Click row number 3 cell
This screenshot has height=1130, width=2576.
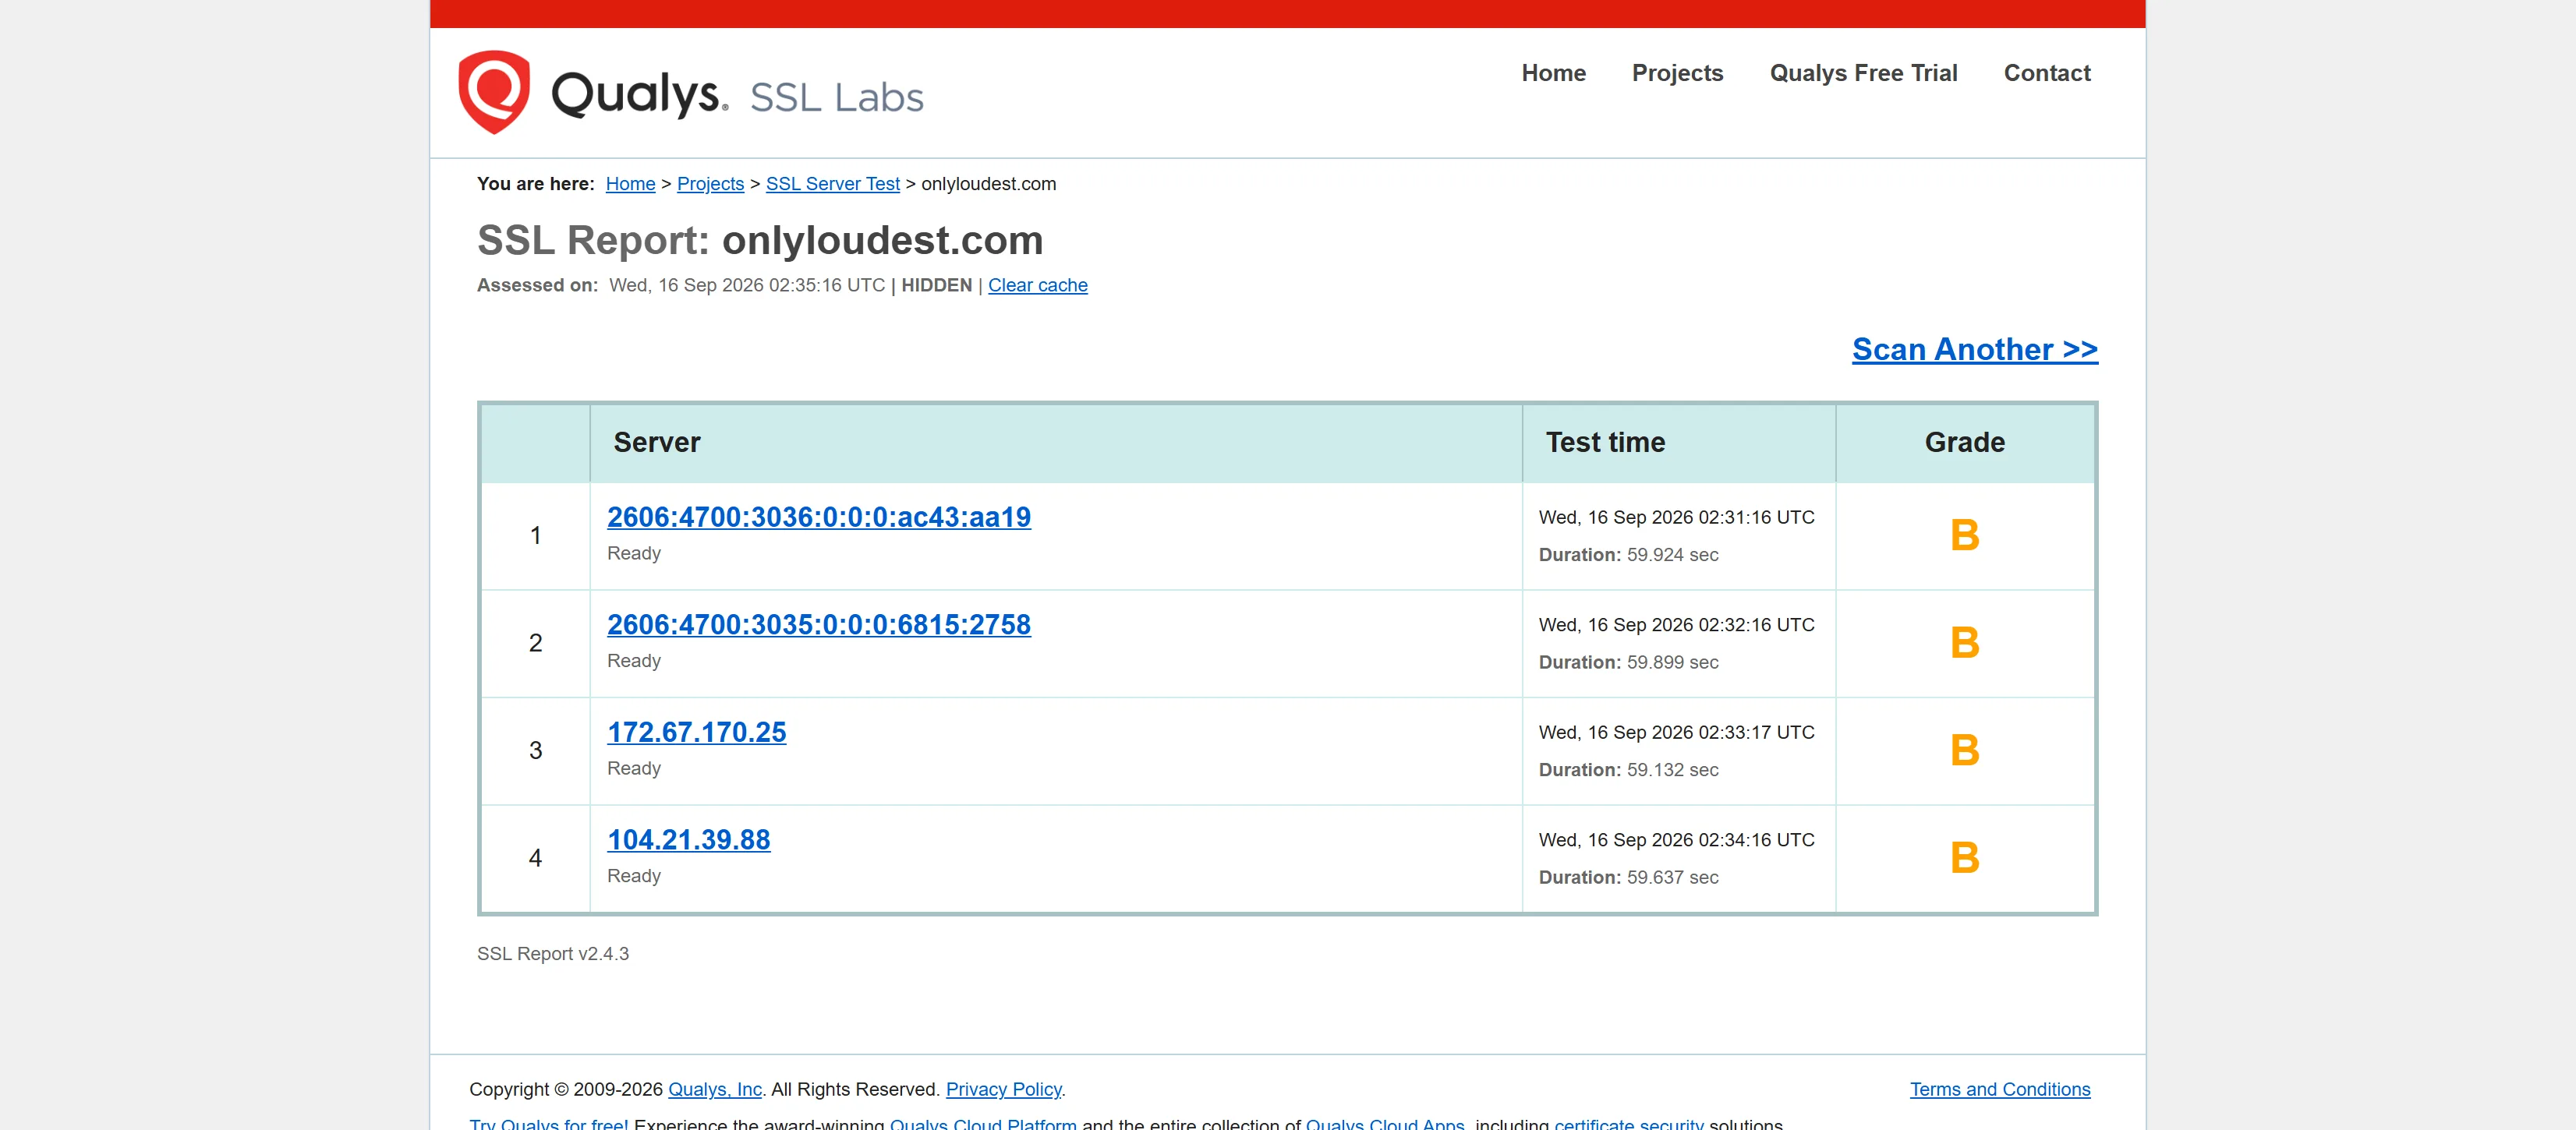coord(535,751)
